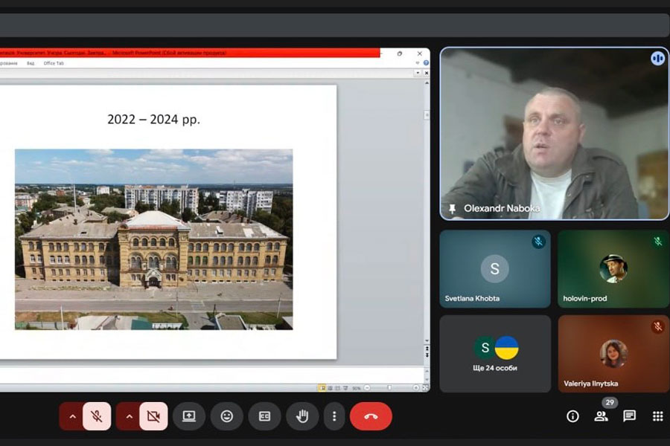
Task: Leave the call with red hang-up button
Action: click(x=371, y=416)
